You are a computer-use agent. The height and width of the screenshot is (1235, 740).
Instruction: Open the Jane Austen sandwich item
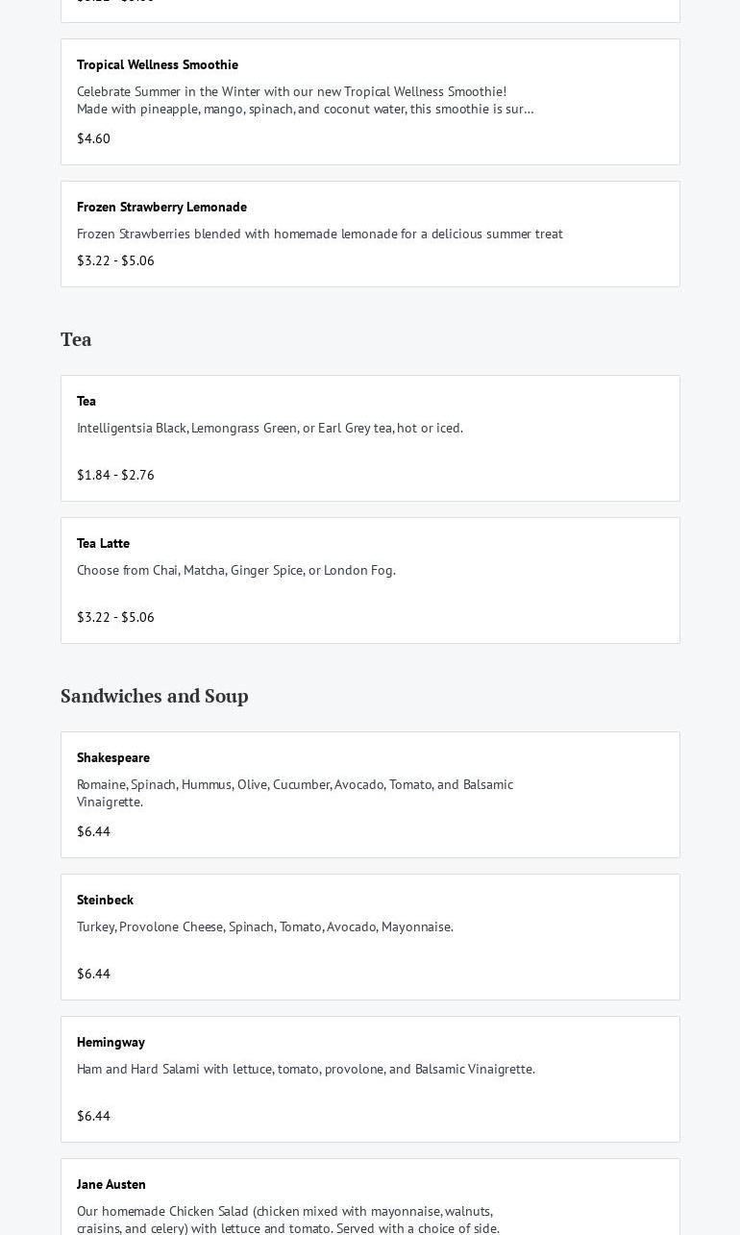point(111,1184)
